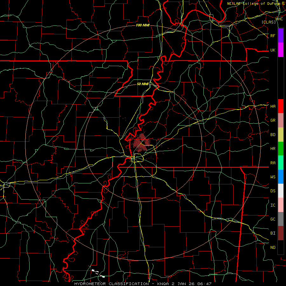The width and height of the screenshot is (286, 286).
Task: Click the RA light green legend swatch
Action: pos(281,163)
